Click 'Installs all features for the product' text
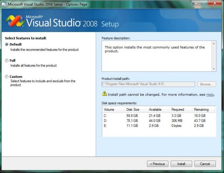The width and height of the screenshot is (224, 173). click(x=34, y=66)
